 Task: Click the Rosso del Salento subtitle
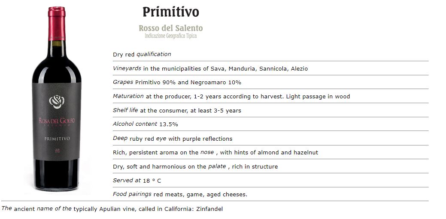[171, 28]
